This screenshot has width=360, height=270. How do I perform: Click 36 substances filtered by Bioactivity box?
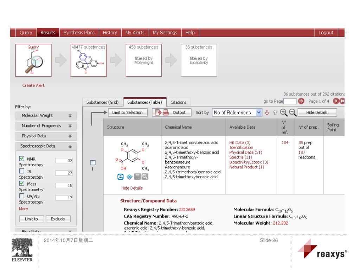point(199,60)
